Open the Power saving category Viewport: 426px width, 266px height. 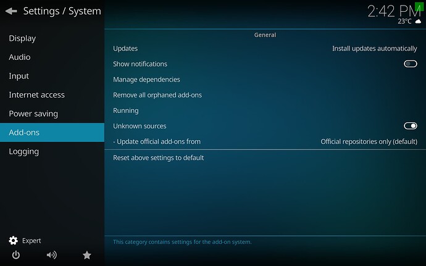(52, 114)
